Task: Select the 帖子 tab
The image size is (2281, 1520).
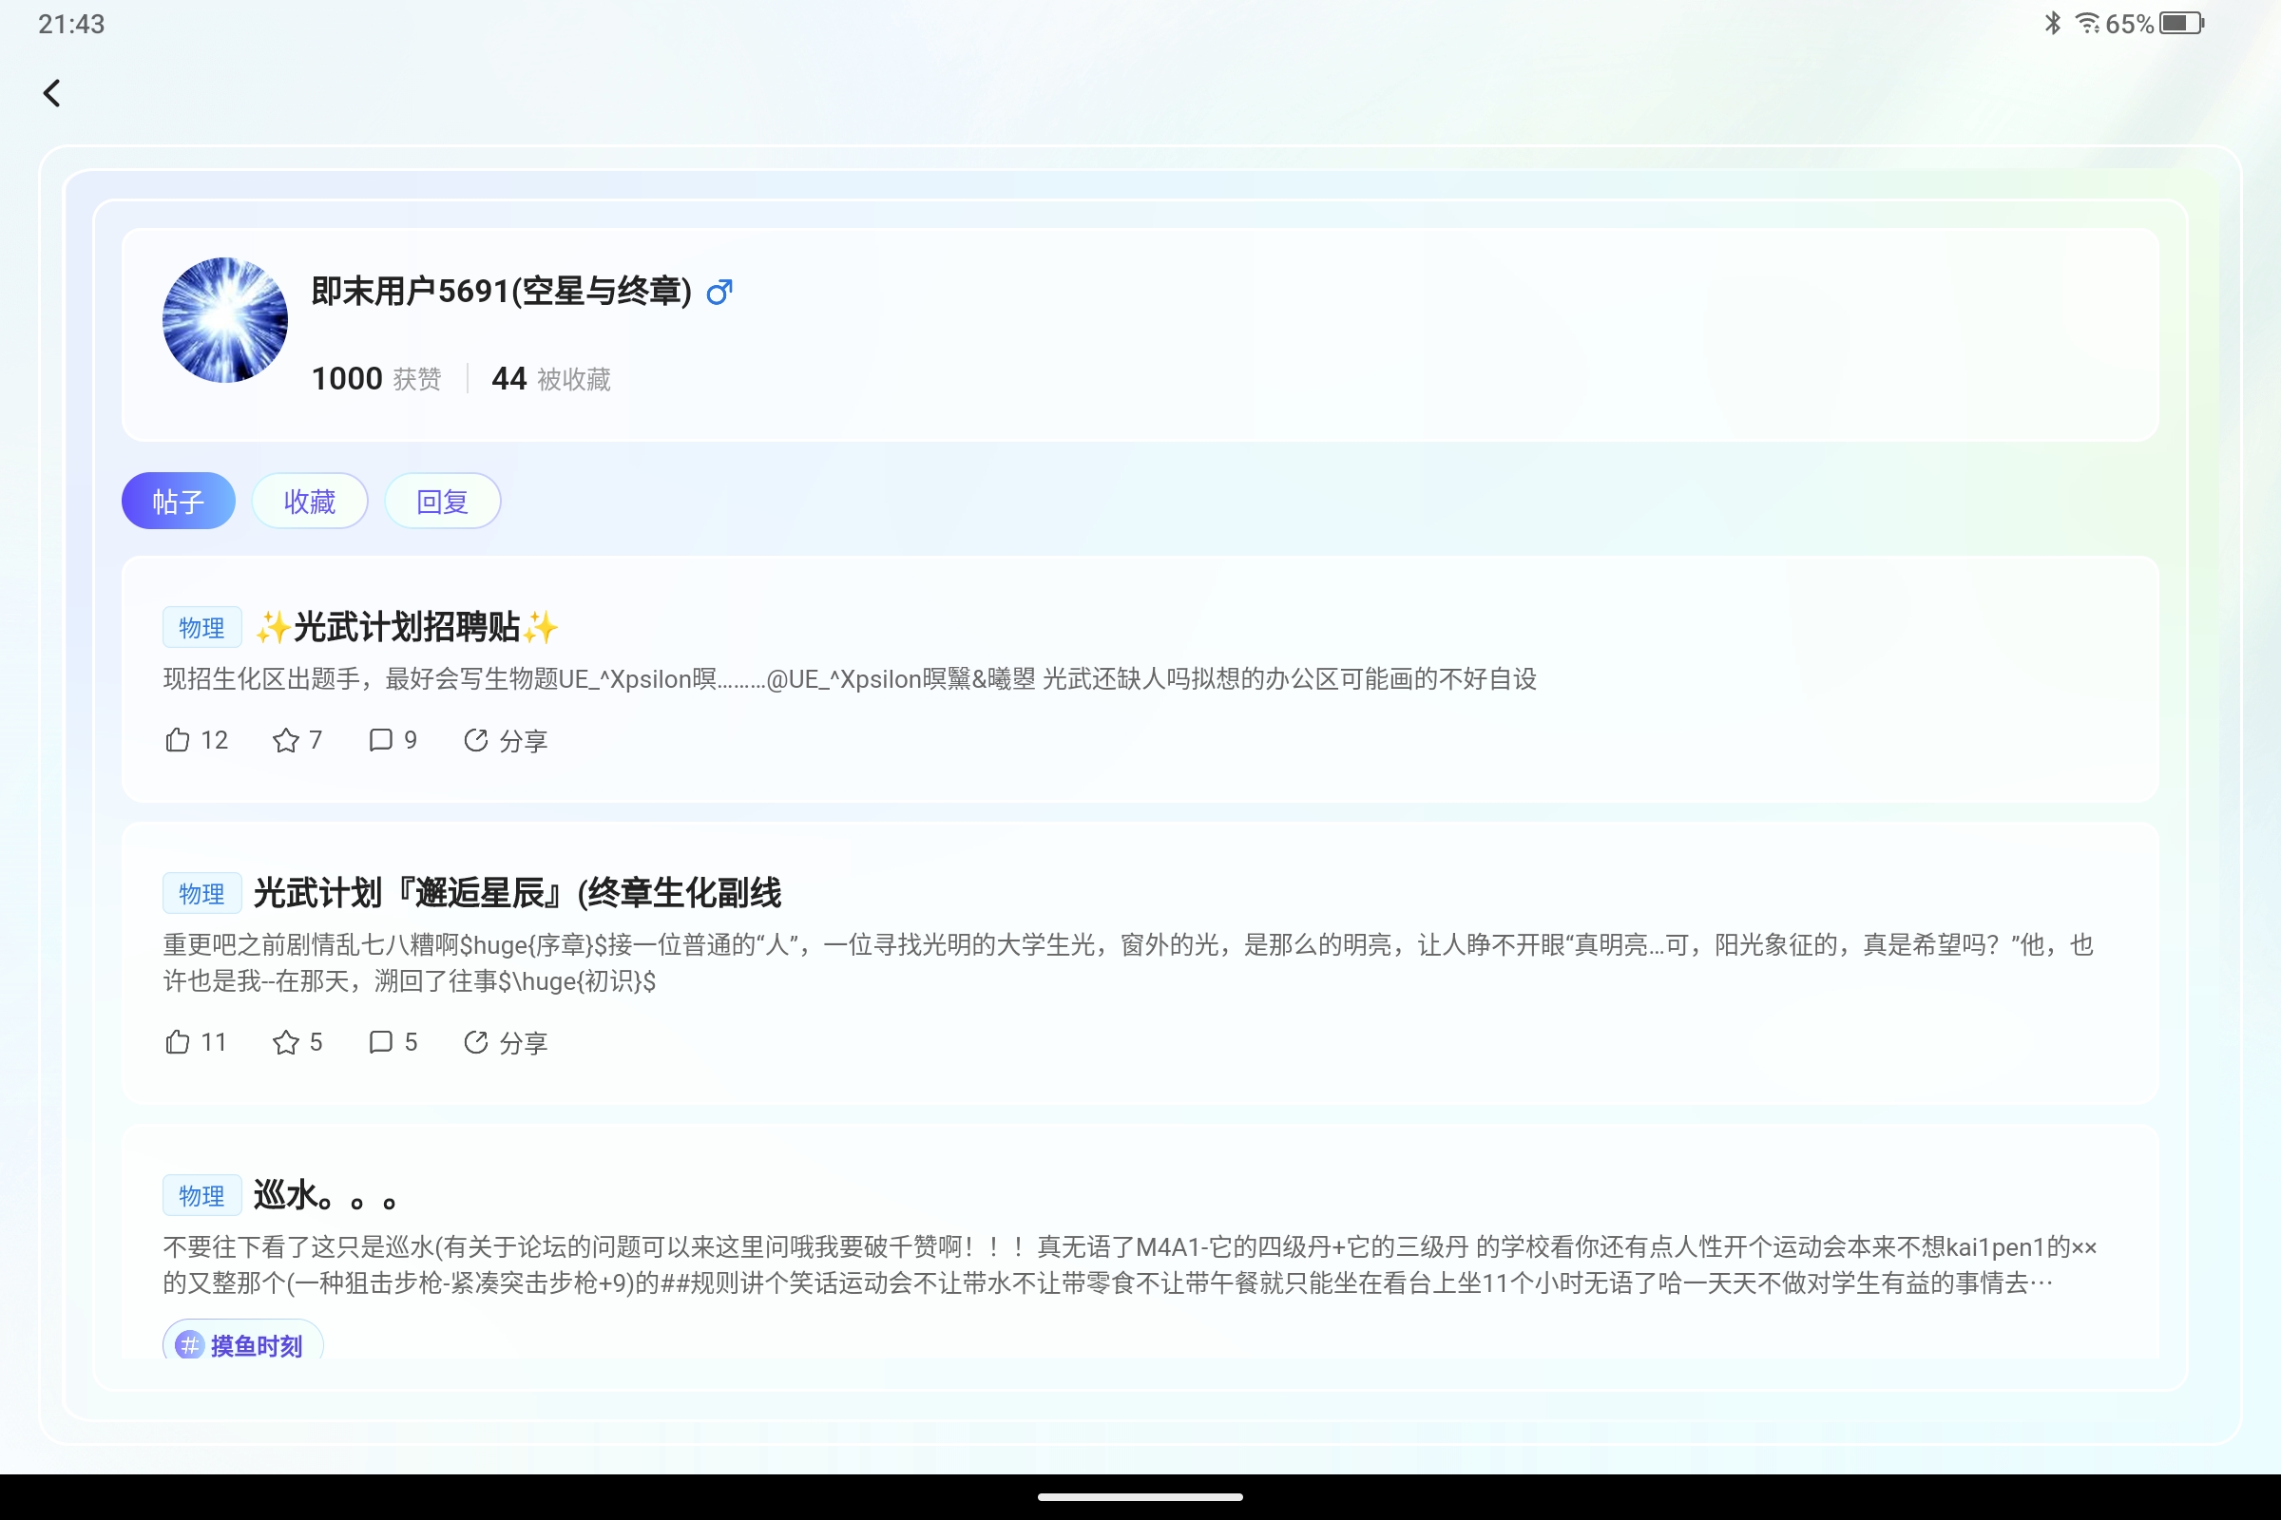Action: point(179,502)
